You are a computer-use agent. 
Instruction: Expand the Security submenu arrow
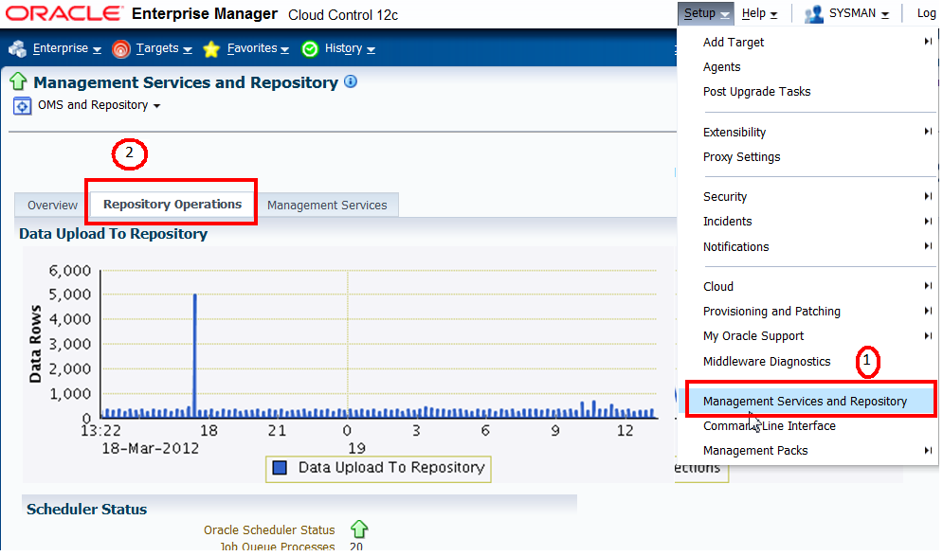coord(928,196)
